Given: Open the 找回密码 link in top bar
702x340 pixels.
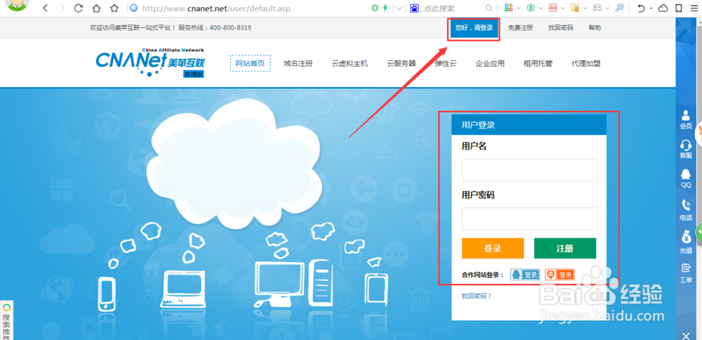Looking at the screenshot, I should coord(560,28).
